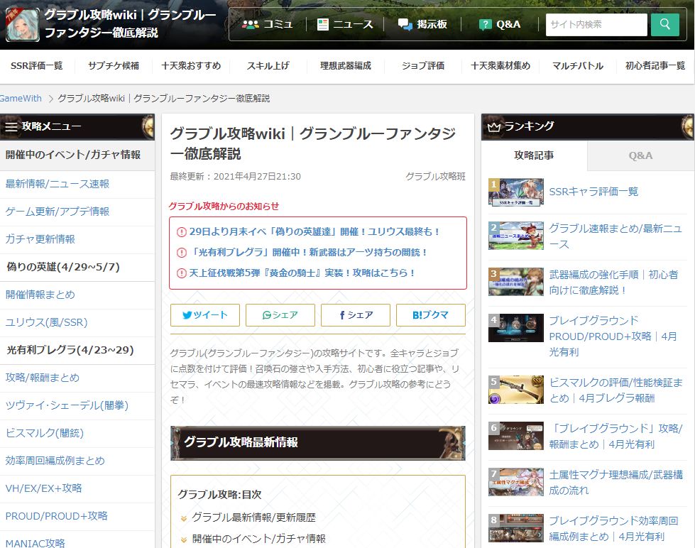Open the 偽りの英雄達 月末イベ notice
Viewport: 695px width, 548px height.
point(314,231)
